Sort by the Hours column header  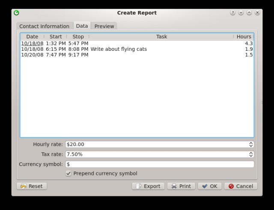click(x=244, y=37)
